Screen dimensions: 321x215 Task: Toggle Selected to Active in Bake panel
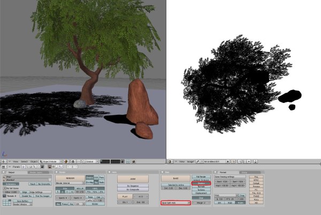tap(175, 185)
